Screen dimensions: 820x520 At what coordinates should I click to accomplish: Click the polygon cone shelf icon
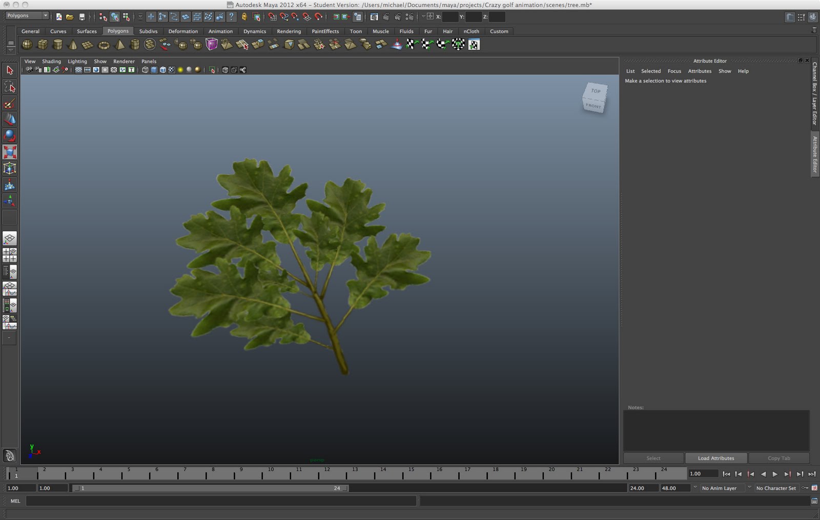[x=73, y=45]
